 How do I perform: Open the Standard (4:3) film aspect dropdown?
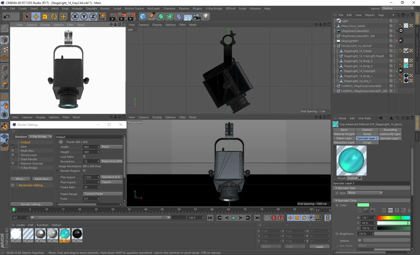[x=111, y=177]
